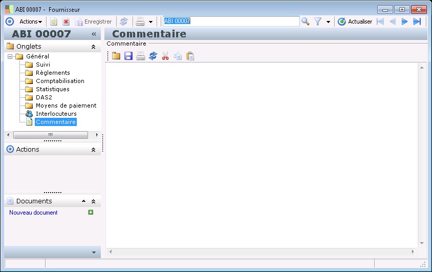Collapse the Onglets section

pyautogui.click(x=93, y=47)
